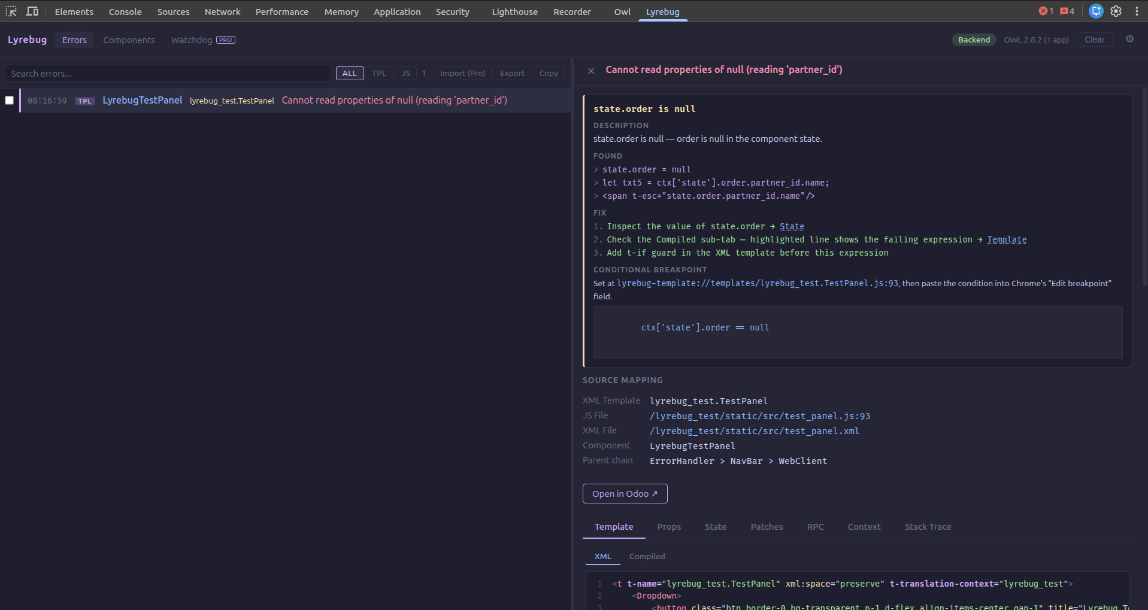Open the issues flag counter showing 4
This screenshot has width=1148, height=610.
tap(1067, 11)
